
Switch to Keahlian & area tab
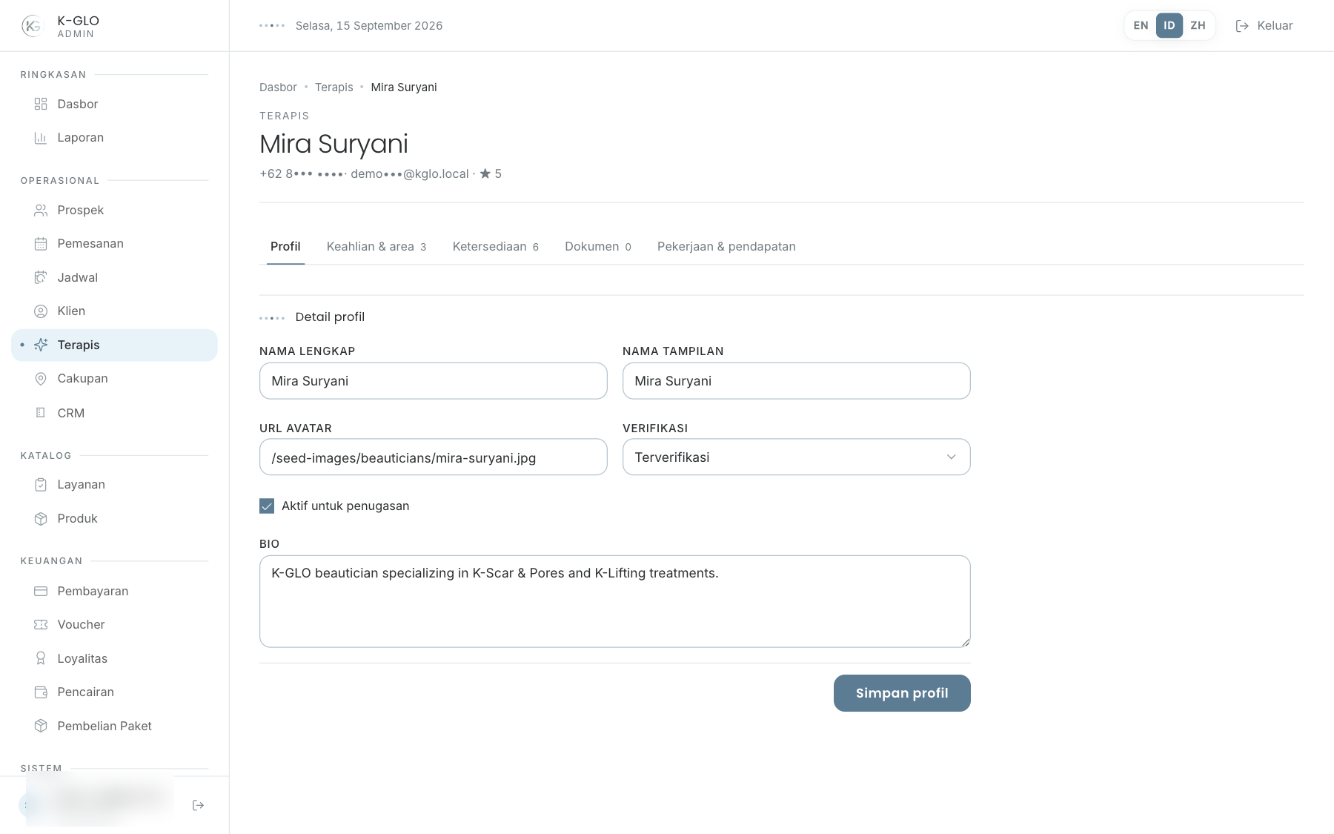point(376,247)
